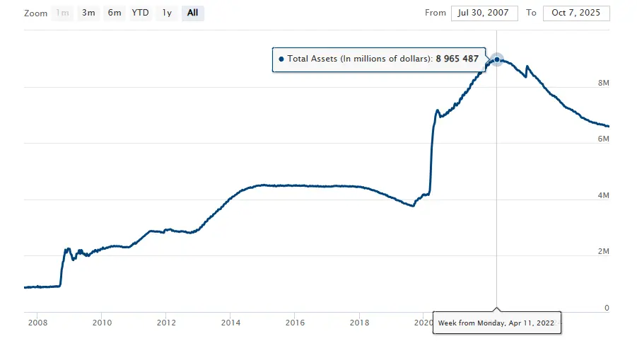Image resolution: width=637 pixels, height=341 pixels.
Task: Edit the To date field
Action: [575, 13]
